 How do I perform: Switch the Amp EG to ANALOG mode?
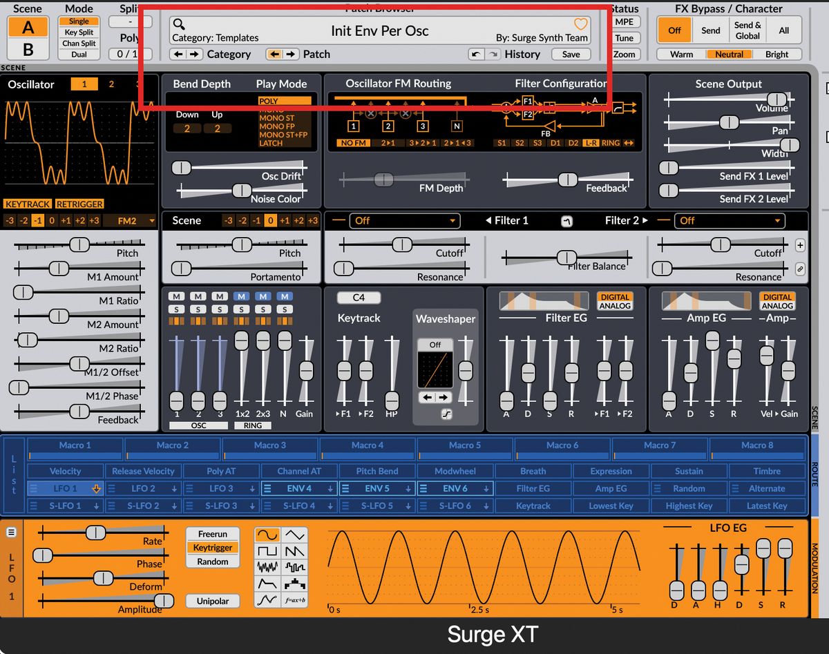click(x=778, y=305)
